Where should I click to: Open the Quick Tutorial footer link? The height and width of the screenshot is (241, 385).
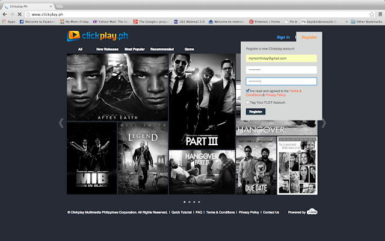[x=182, y=212]
